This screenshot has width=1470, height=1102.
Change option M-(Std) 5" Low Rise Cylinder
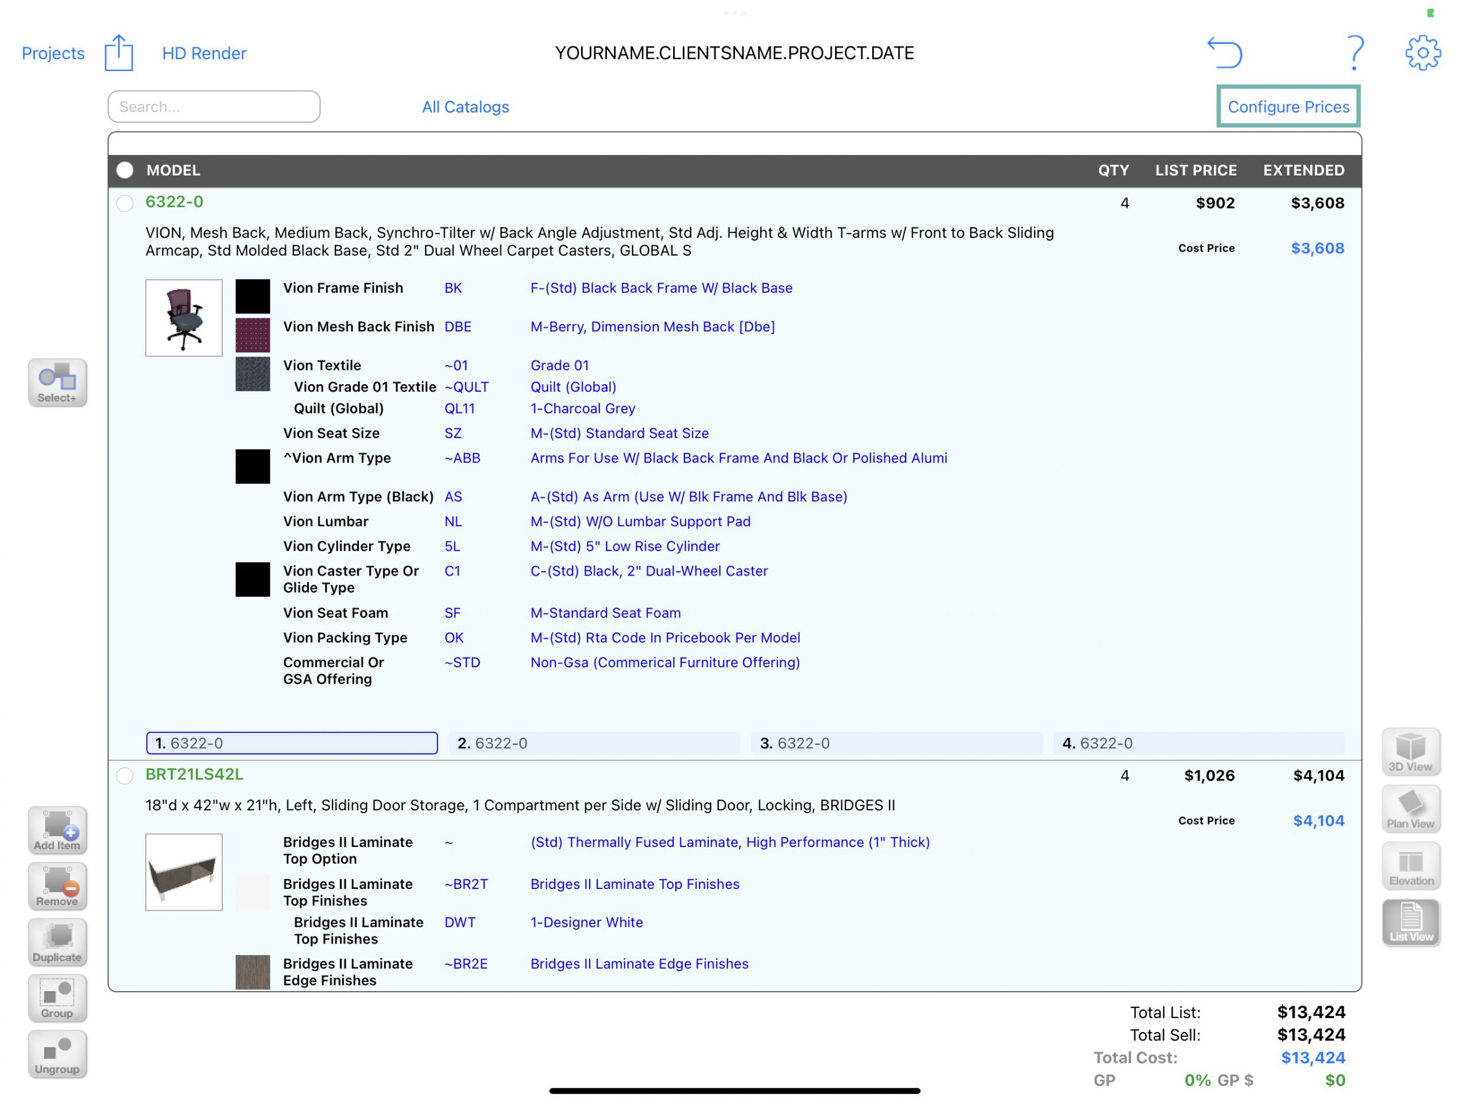(x=625, y=546)
